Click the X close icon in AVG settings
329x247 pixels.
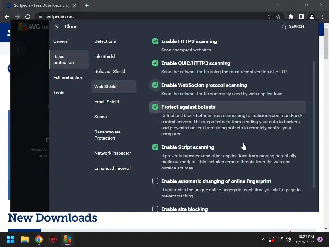(57, 27)
